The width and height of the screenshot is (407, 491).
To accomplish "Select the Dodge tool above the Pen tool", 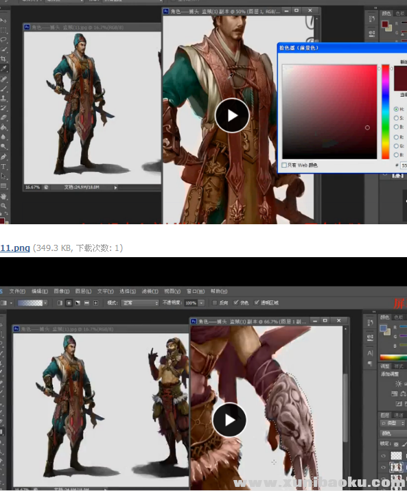I will pyautogui.click(x=3, y=146).
